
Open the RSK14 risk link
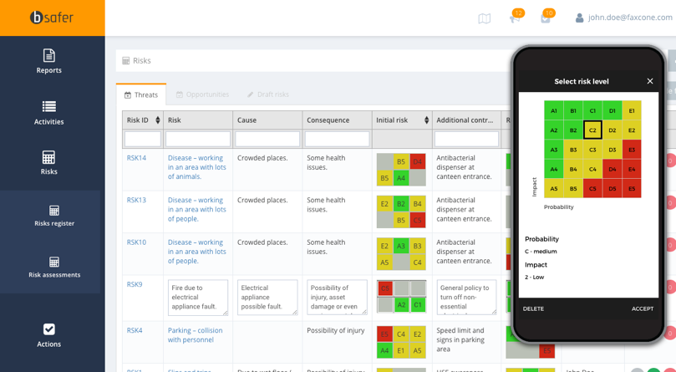click(x=136, y=158)
